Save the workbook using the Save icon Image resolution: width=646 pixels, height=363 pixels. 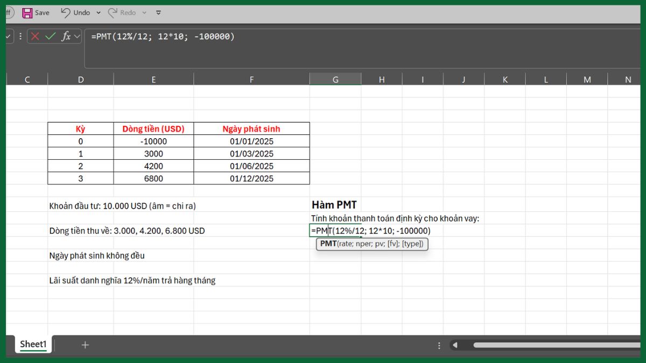point(27,12)
